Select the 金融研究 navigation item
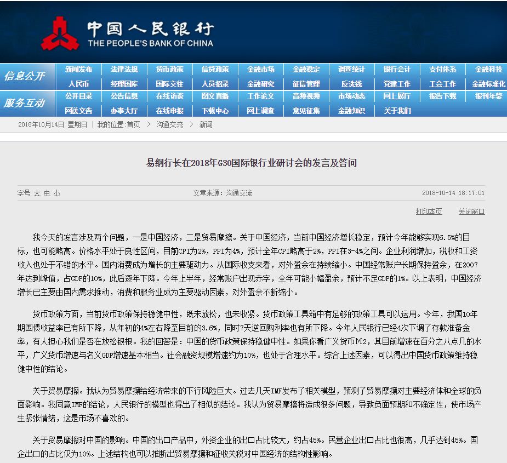The width and height of the screenshot is (507, 463). click(260, 84)
